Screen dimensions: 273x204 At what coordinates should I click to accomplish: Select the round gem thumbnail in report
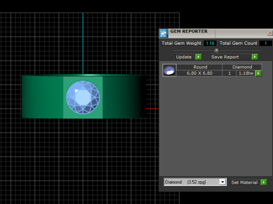[x=169, y=70]
